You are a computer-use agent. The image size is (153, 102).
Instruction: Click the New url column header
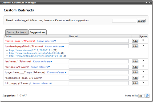coord(100,36)
